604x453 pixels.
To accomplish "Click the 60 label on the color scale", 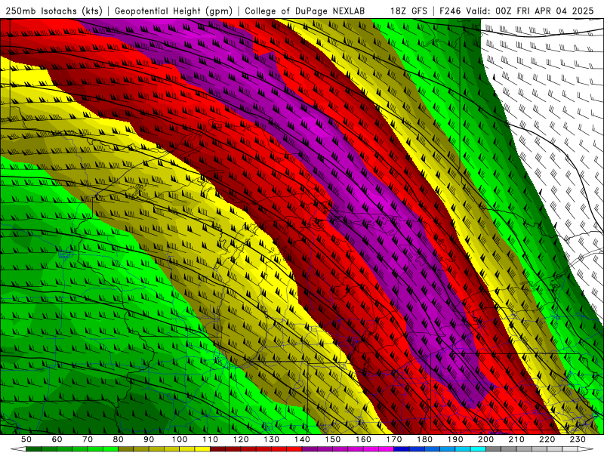I will (57, 439).
